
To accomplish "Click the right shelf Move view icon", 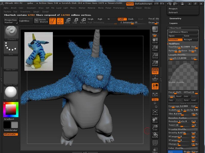I will (x=155, y=120).
